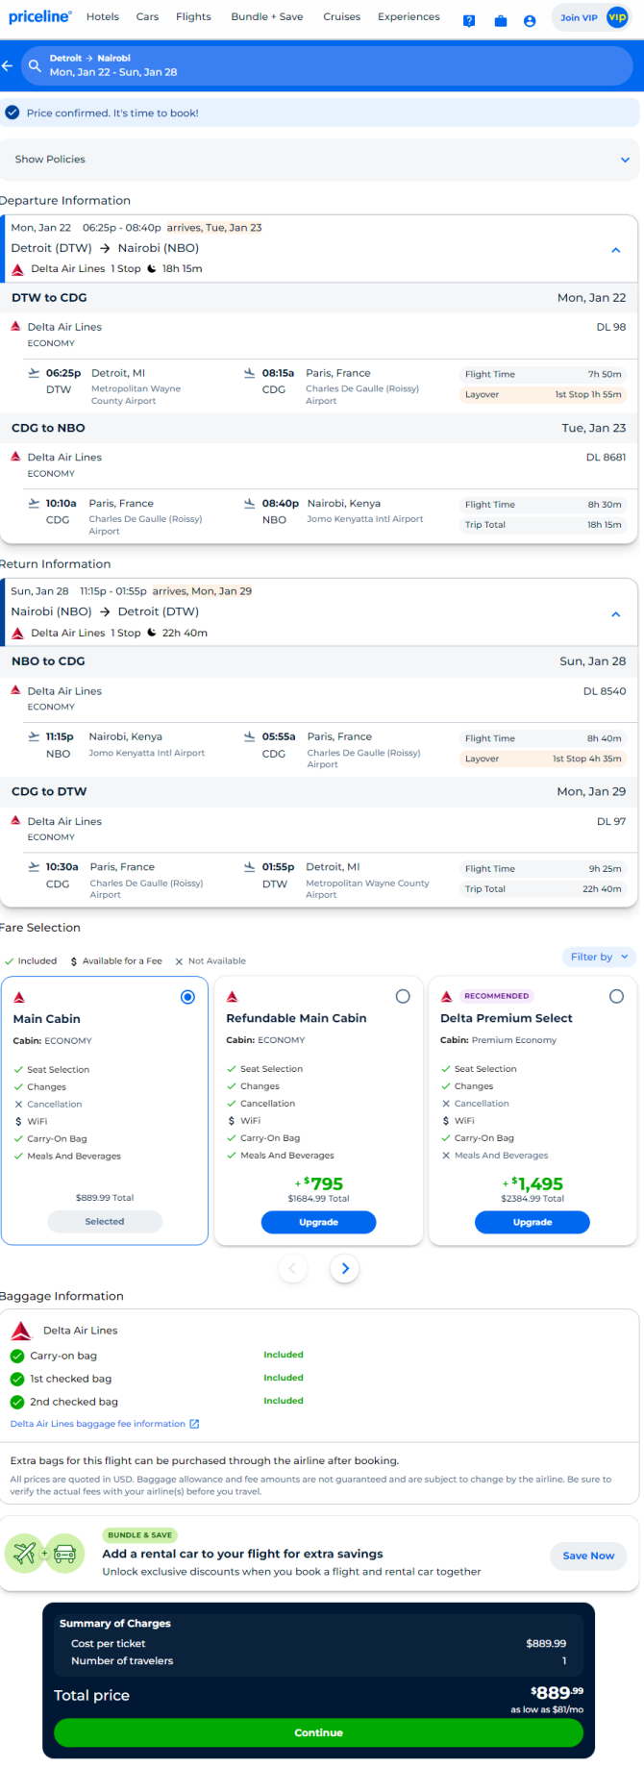
Task: Collapse the departure flight details chevron
Action: pos(616,250)
